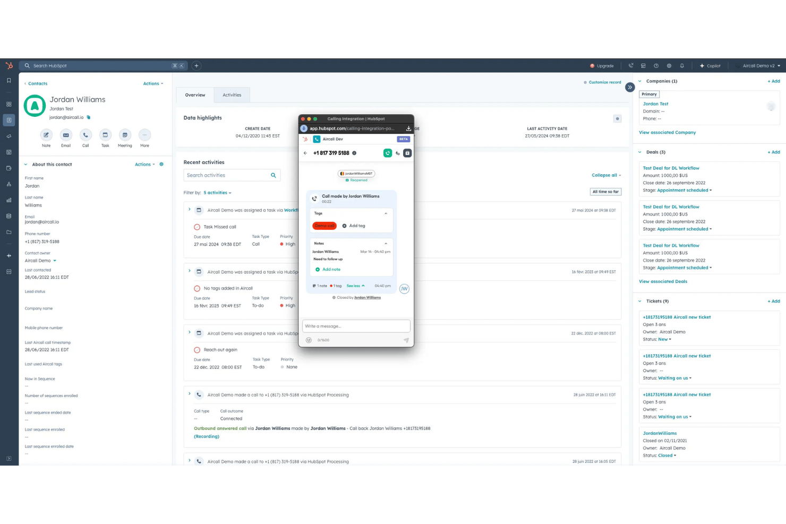Open the CRM contacts icon in the sidebar
This screenshot has width=786, height=524.
pos(9,120)
